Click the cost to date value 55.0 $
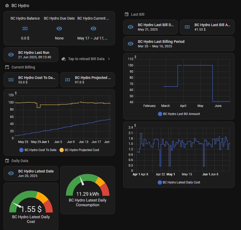Image resolution: width=241 pixels, height=230 pixels. pyautogui.click(x=23, y=82)
